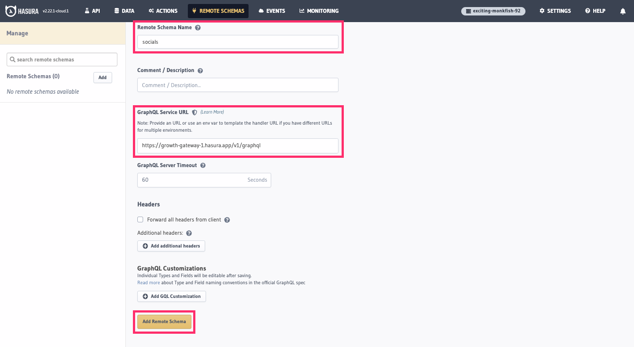The image size is (634, 347).
Task: Click the search remote schemas field
Action: pos(62,59)
